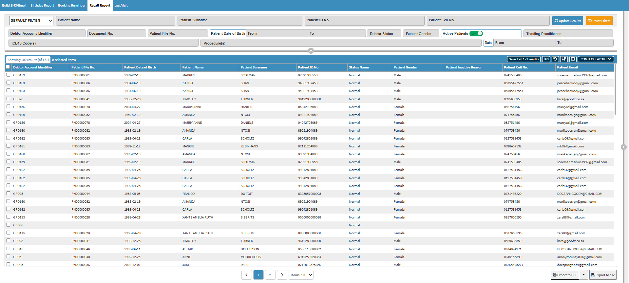Image resolution: width=629 pixels, height=283 pixels.
Task: Go to previous page with left arrow
Action: coord(247,275)
